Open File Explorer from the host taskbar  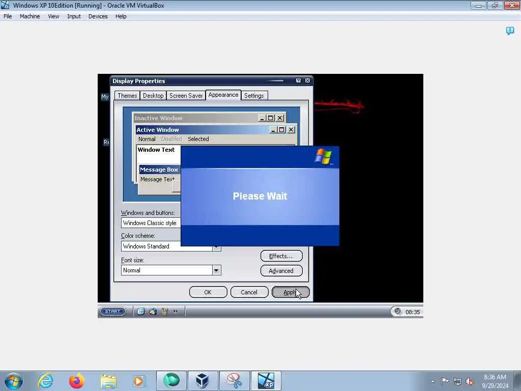(108, 381)
